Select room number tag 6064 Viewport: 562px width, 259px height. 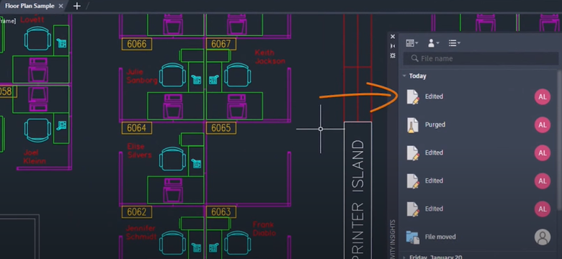[137, 128]
